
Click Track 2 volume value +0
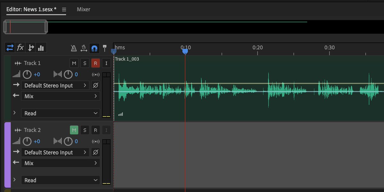click(37, 141)
